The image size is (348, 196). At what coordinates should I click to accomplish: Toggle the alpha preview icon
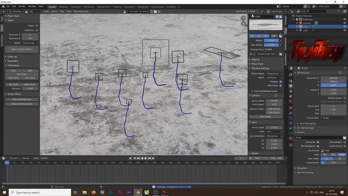(281, 36)
